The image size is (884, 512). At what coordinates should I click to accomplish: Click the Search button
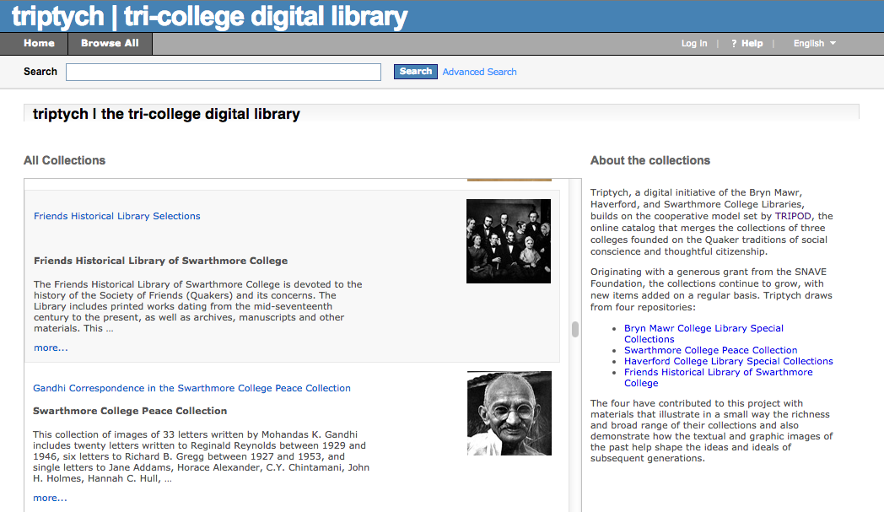[x=415, y=72]
